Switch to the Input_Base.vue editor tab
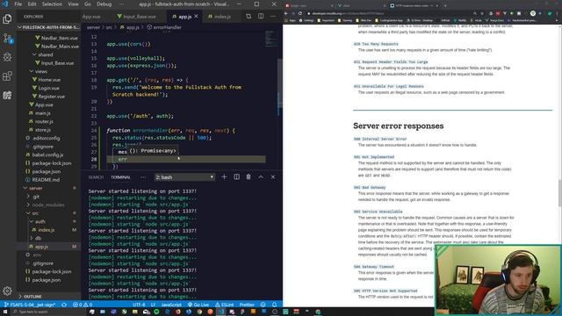The height and width of the screenshot is (316, 562). pos(140,17)
